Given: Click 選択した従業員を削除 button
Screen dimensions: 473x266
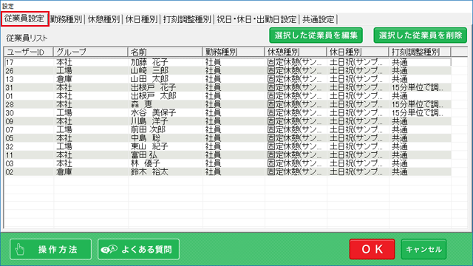Looking at the screenshot, I should [421, 35].
